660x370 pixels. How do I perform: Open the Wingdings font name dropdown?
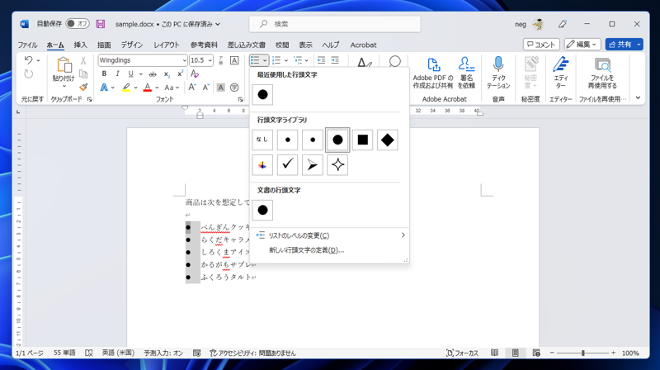pyautogui.click(x=184, y=60)
